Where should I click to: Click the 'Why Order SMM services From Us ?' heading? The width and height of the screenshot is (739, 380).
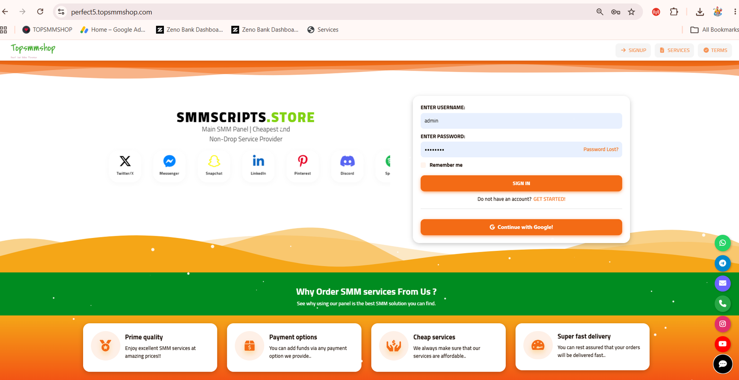[x=366, y=292]
